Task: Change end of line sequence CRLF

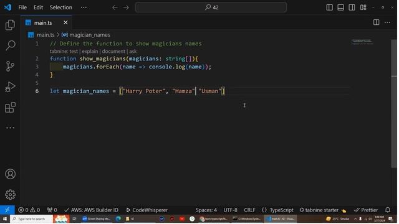Action: 249,210
